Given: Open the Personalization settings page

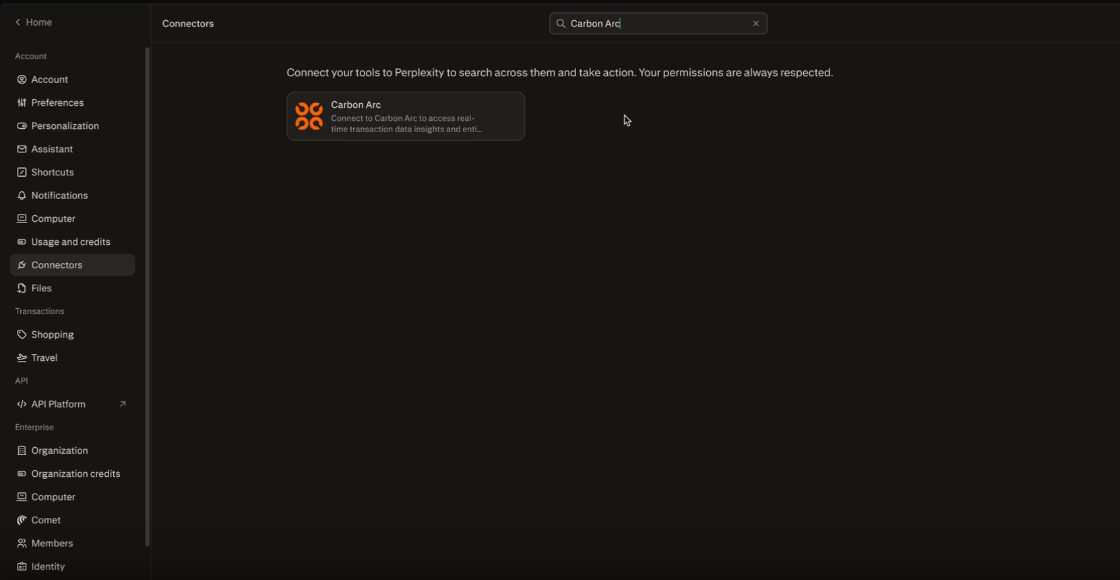Looking at the screenshot, I should tap(72, 126).
